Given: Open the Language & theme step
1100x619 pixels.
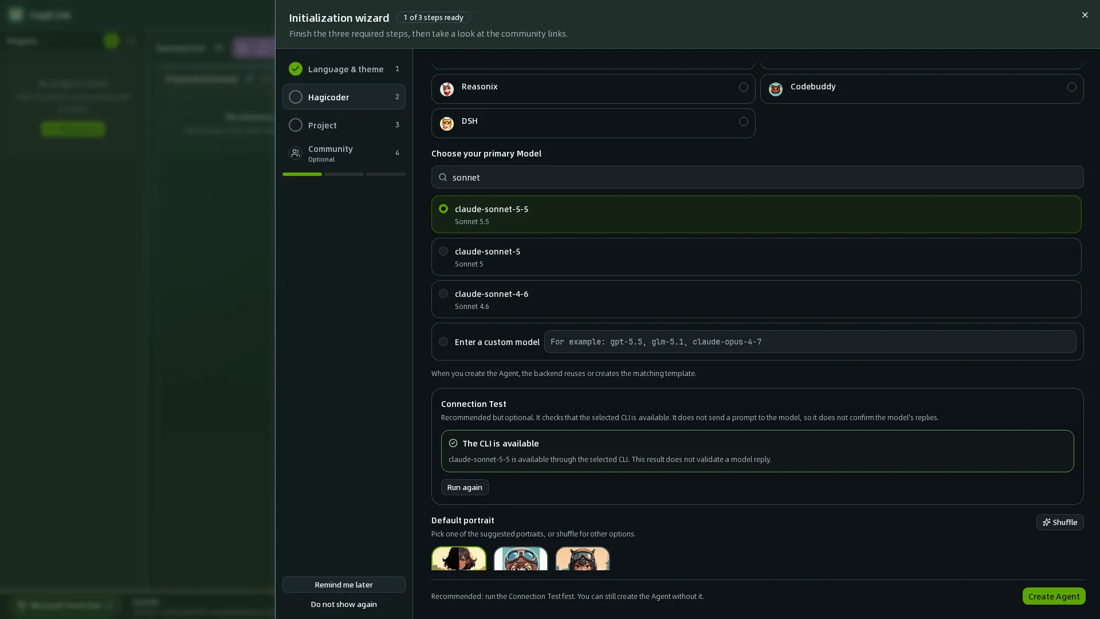Looking at the screenshot, I should (344, 69).
